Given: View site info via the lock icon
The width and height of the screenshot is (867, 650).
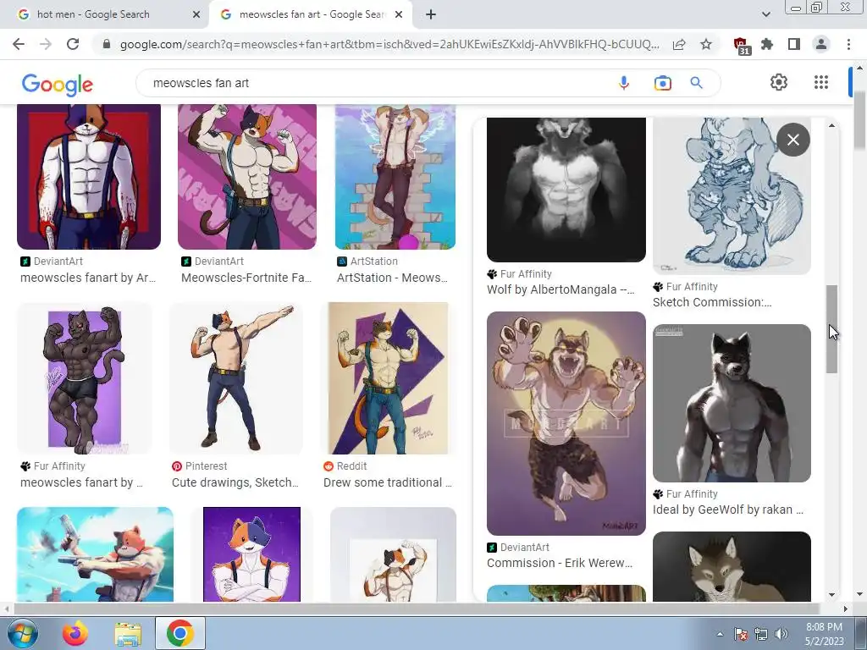Looking at the screenshot, I should click(x=107, y=44).
